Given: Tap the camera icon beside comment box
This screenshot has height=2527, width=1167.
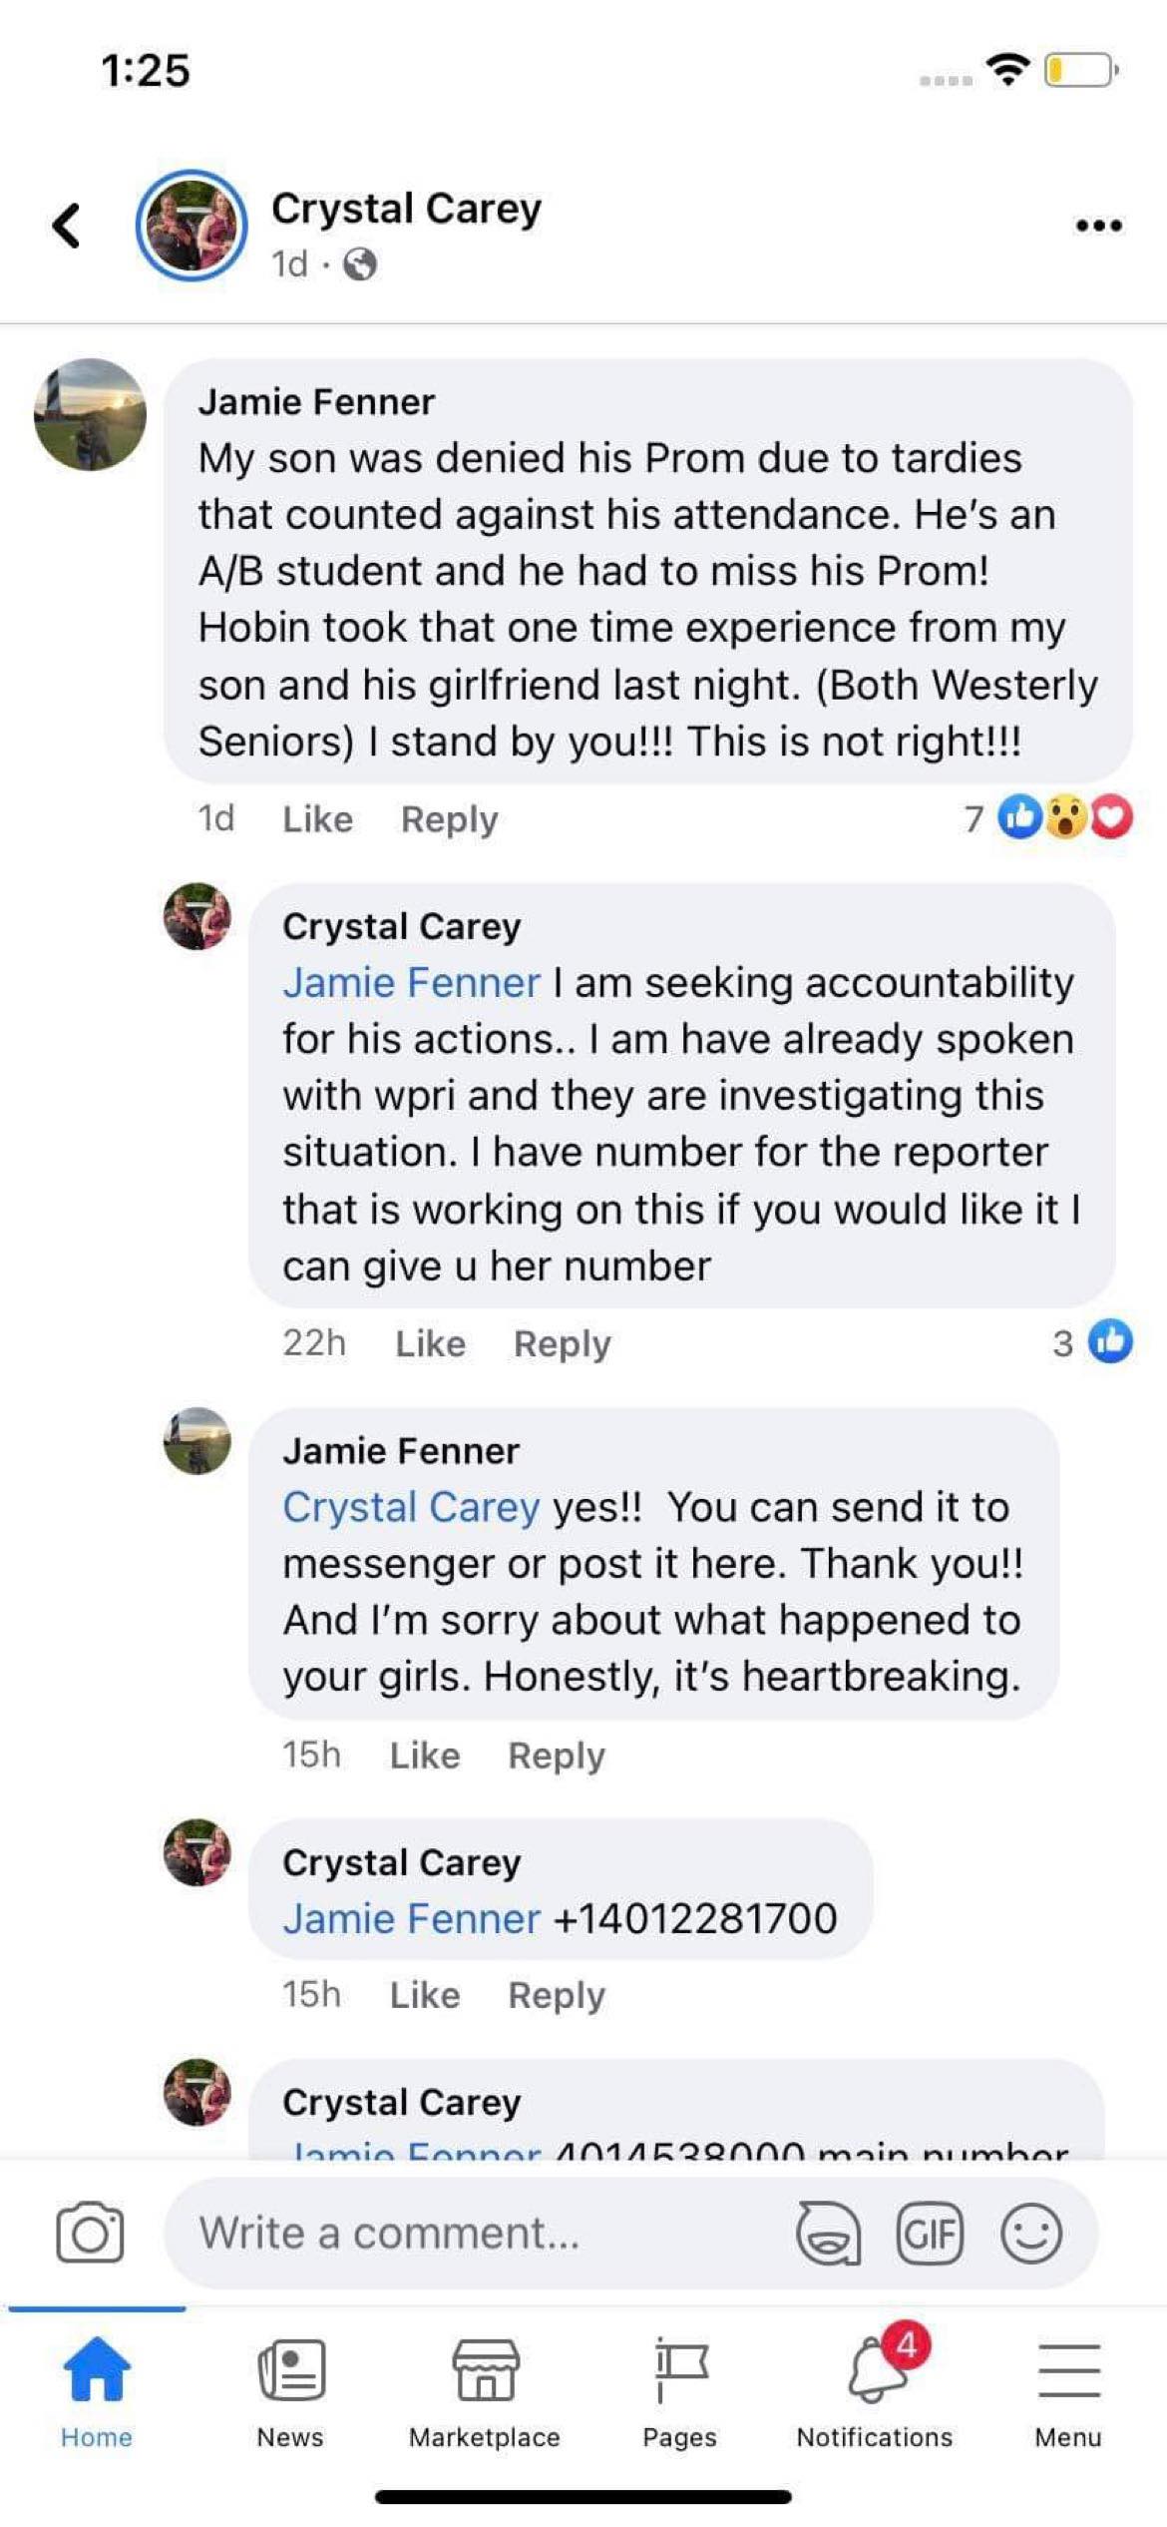Looking at the screenshot, I should coord(90,2233).
